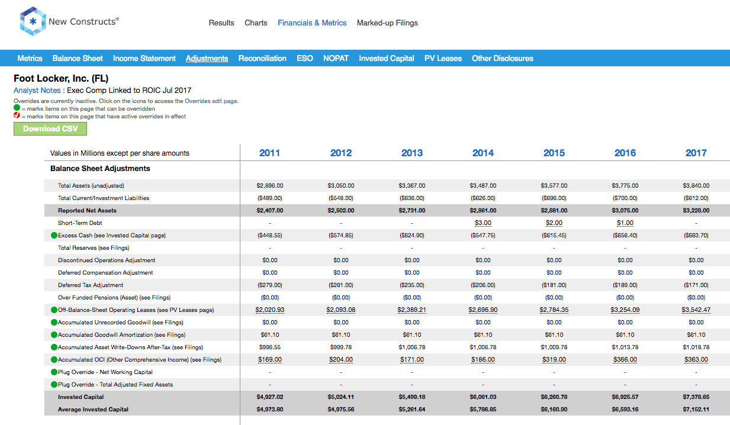
Task: Open Filings link in Accumulated Unrecorded Goodwill row
Action: pyautogui.click(x=172, y=323)
